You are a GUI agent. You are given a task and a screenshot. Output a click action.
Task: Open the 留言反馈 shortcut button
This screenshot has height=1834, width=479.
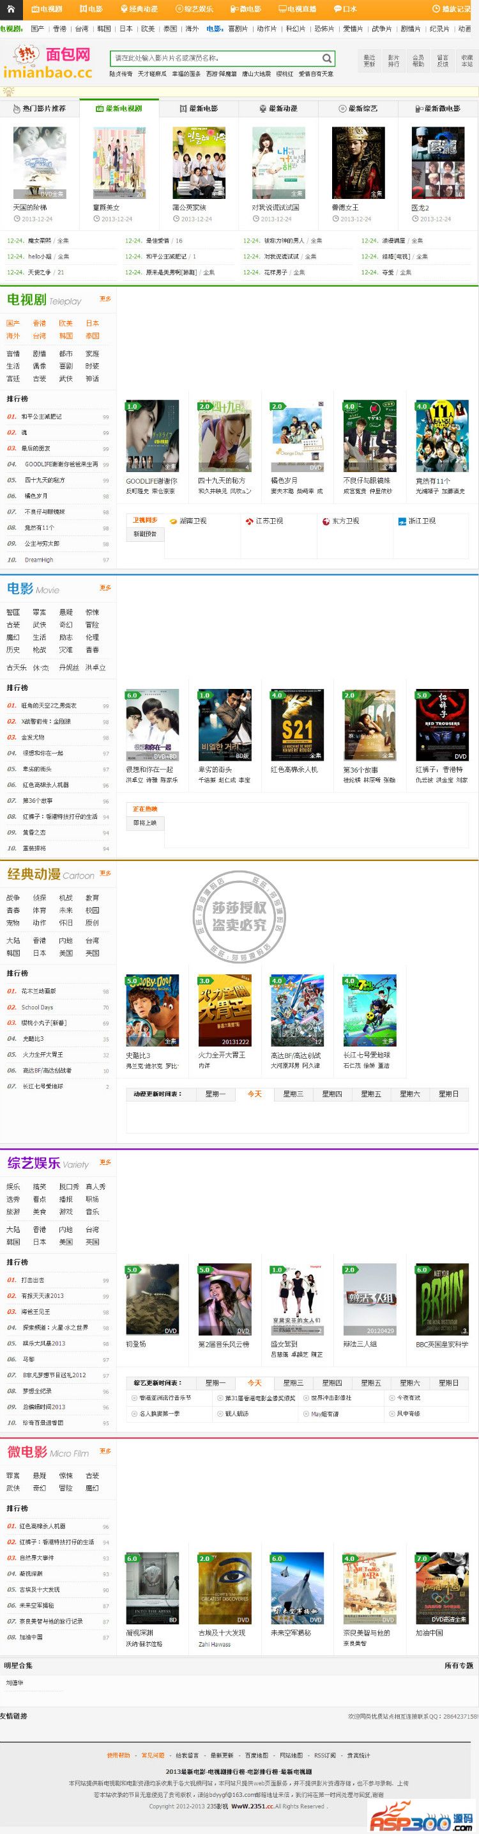click(x=442, y=61)
